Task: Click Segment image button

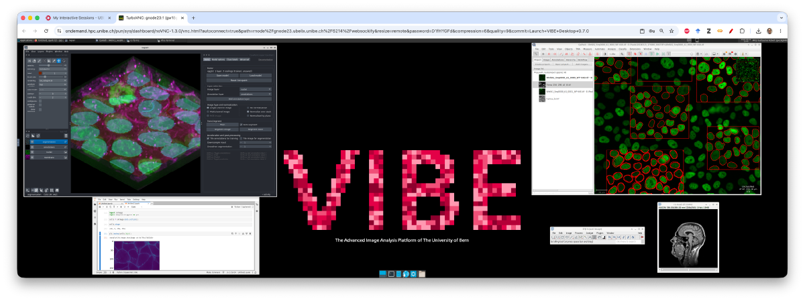Action: coord(222,129)
